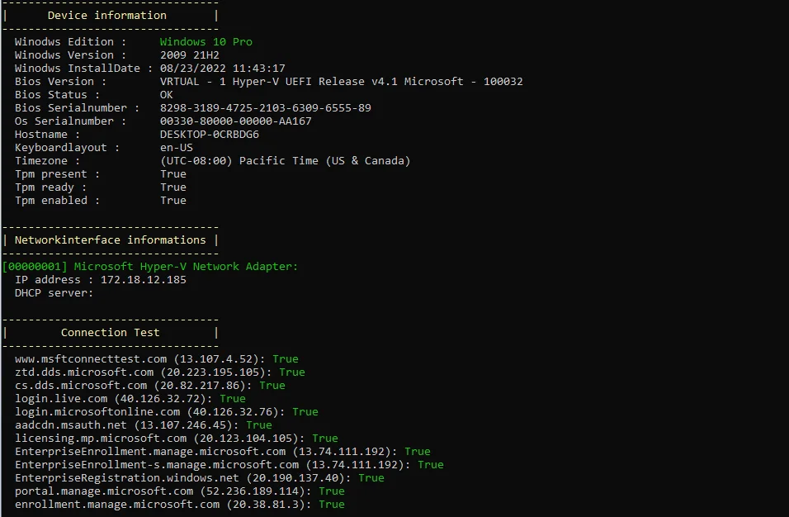Click the "login.live.com" host entry

[61, 399]
